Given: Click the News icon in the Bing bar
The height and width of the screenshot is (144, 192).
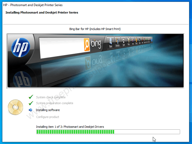Looking at the screenshot, I should tap(111, 43).
